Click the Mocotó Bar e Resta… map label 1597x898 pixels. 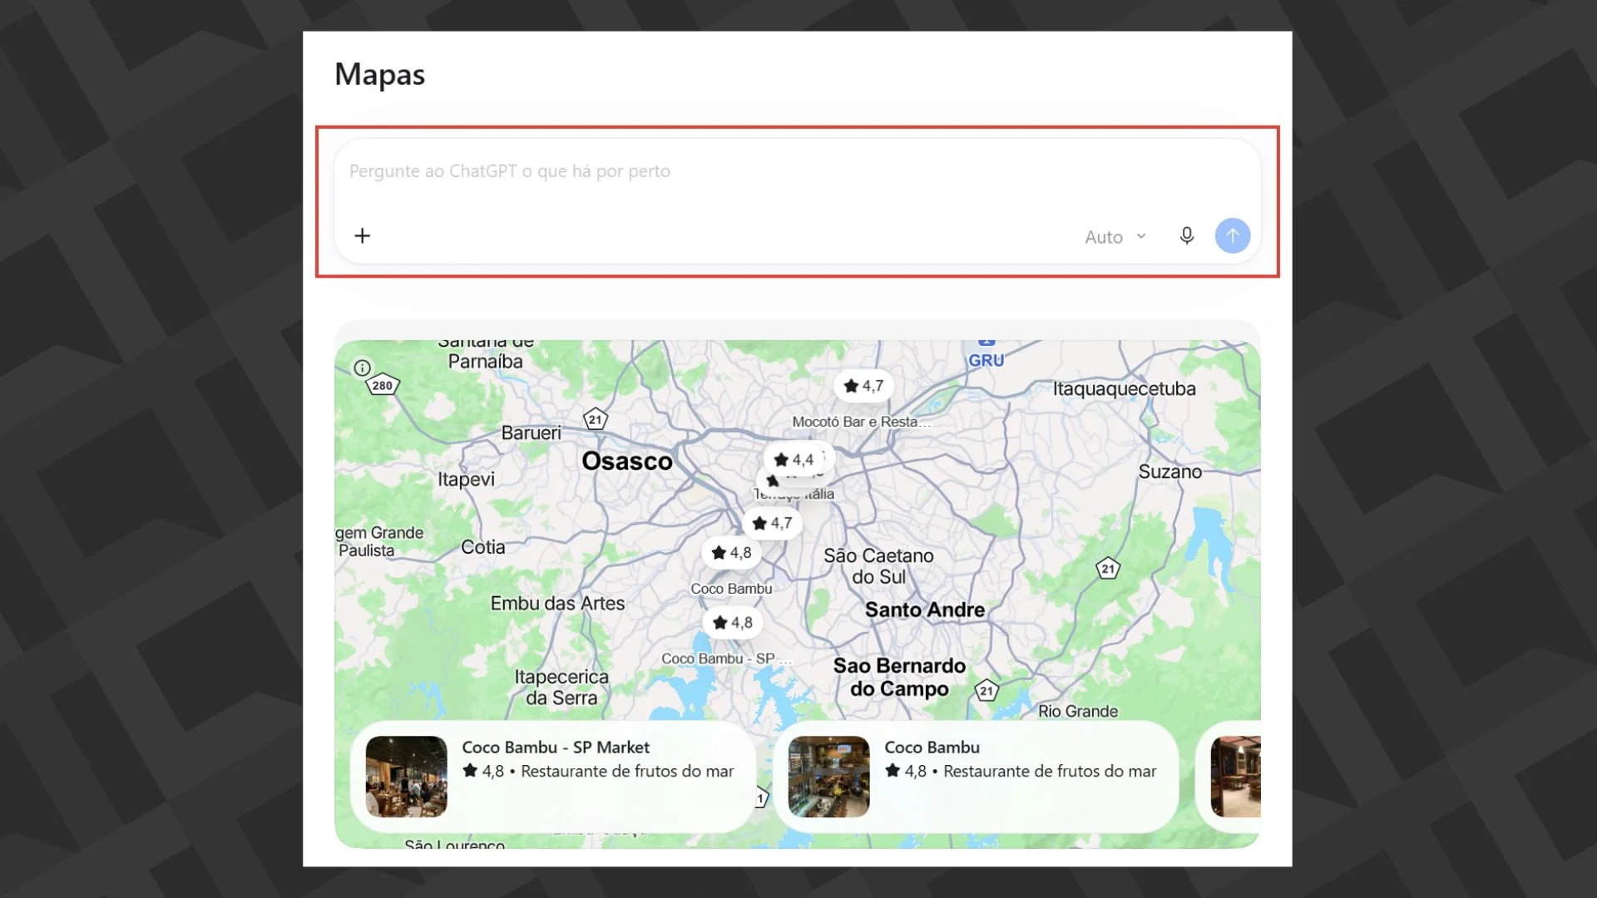click(862, 422)
